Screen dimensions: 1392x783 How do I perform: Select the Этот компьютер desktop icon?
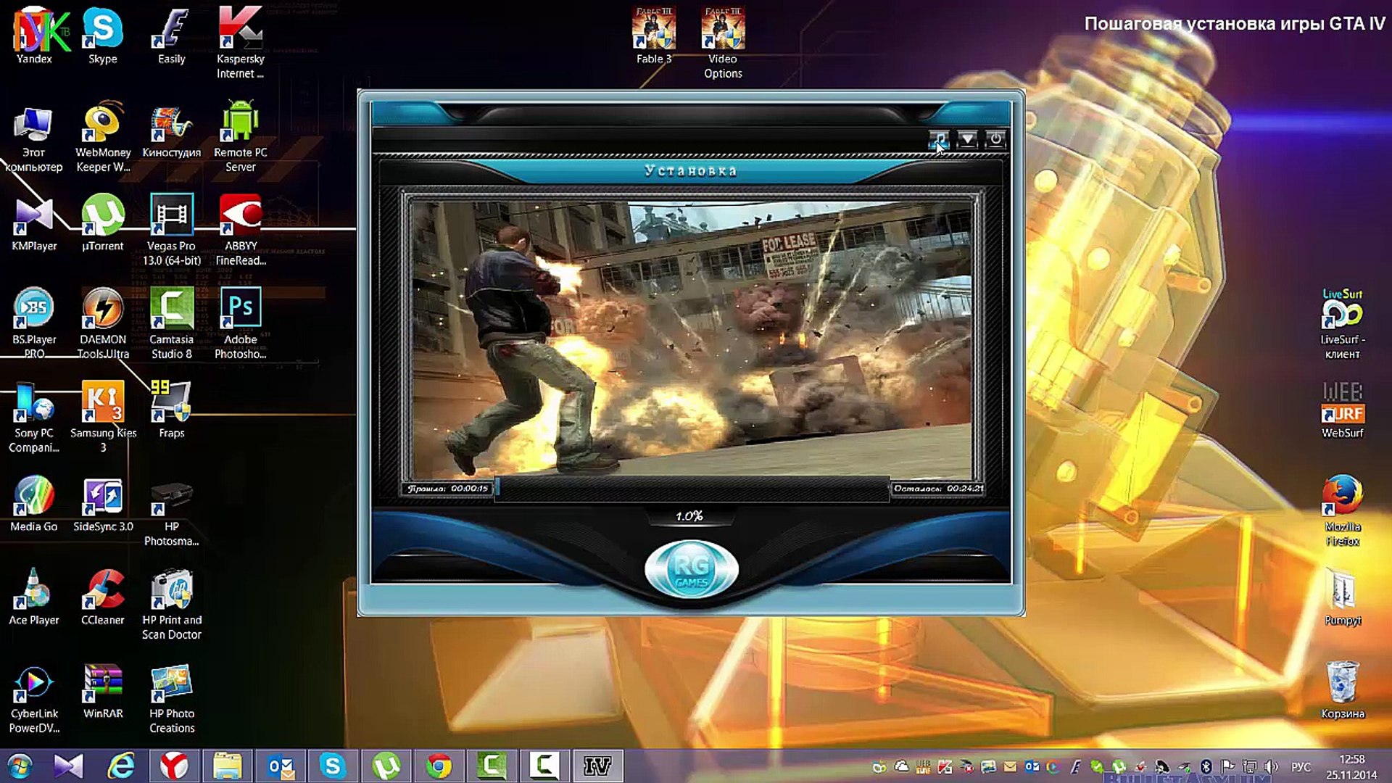[34, 138]
